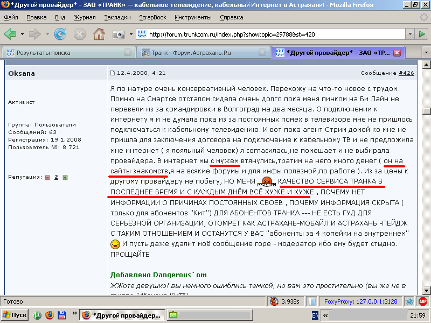Click the vertical scrollbar thumb
The image size is (431, 323).
point(426,111)
